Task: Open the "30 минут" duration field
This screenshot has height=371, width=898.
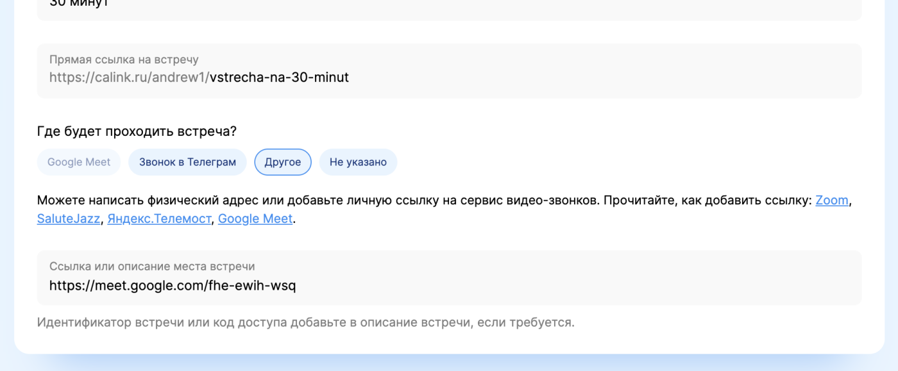Action: click(x=449, y=6)
